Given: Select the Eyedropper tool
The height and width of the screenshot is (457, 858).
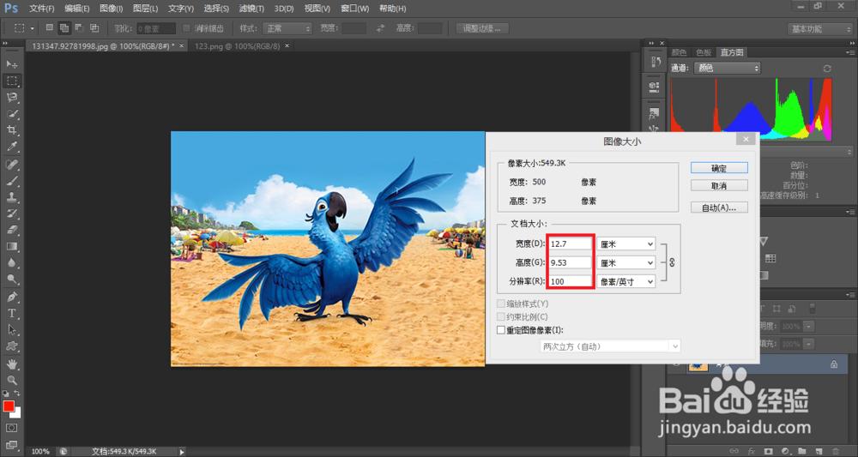Looking at the screenshot, I should tap(11, 147).
